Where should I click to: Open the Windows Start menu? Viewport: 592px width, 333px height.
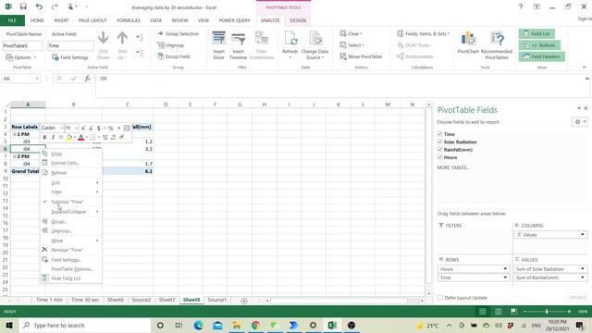9,325
